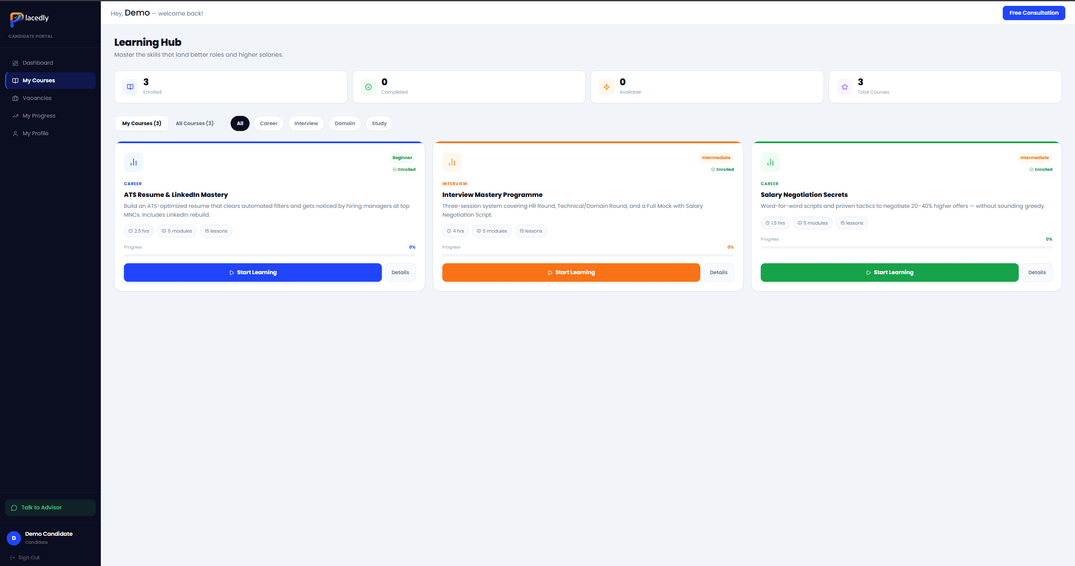The width and height of the screenshot is (1075, 566).
Task: Click the Demo Candidate avatar icon
Action: coord(14,538)
